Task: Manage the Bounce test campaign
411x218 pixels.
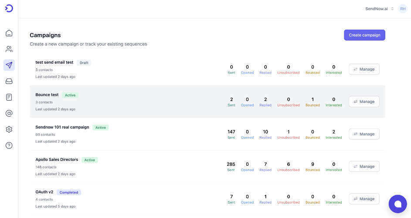Action: (x=364, y=102)
